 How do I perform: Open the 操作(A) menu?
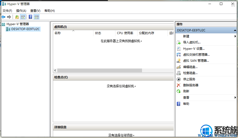(x=21, y=11)
